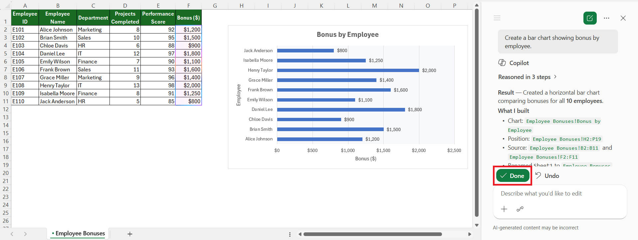
Task: Switch to the Employee Bonuses sheet tab
Action: click(78, 233)
